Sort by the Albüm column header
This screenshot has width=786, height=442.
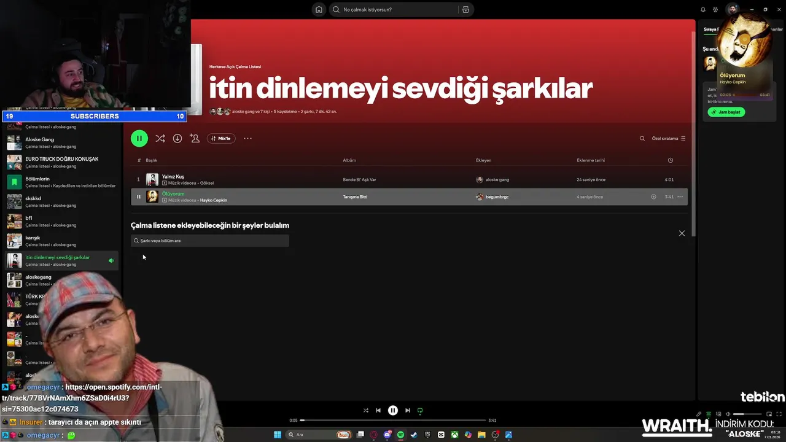tap(349, 160)
